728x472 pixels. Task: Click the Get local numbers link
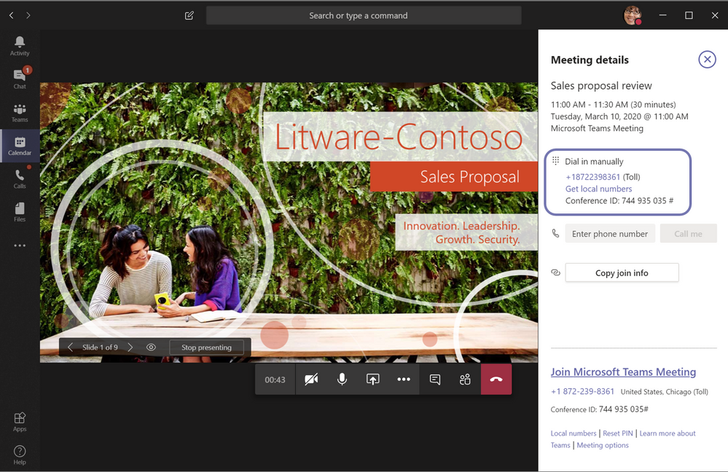(x=598, y=189)
